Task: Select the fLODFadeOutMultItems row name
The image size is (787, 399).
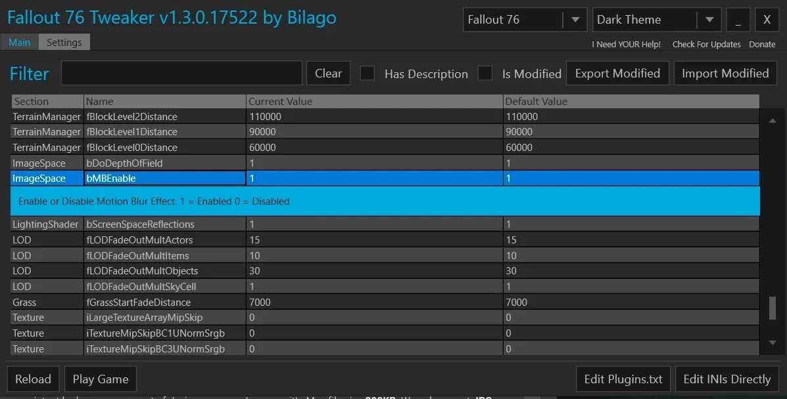Action: [x=164, y=256]
